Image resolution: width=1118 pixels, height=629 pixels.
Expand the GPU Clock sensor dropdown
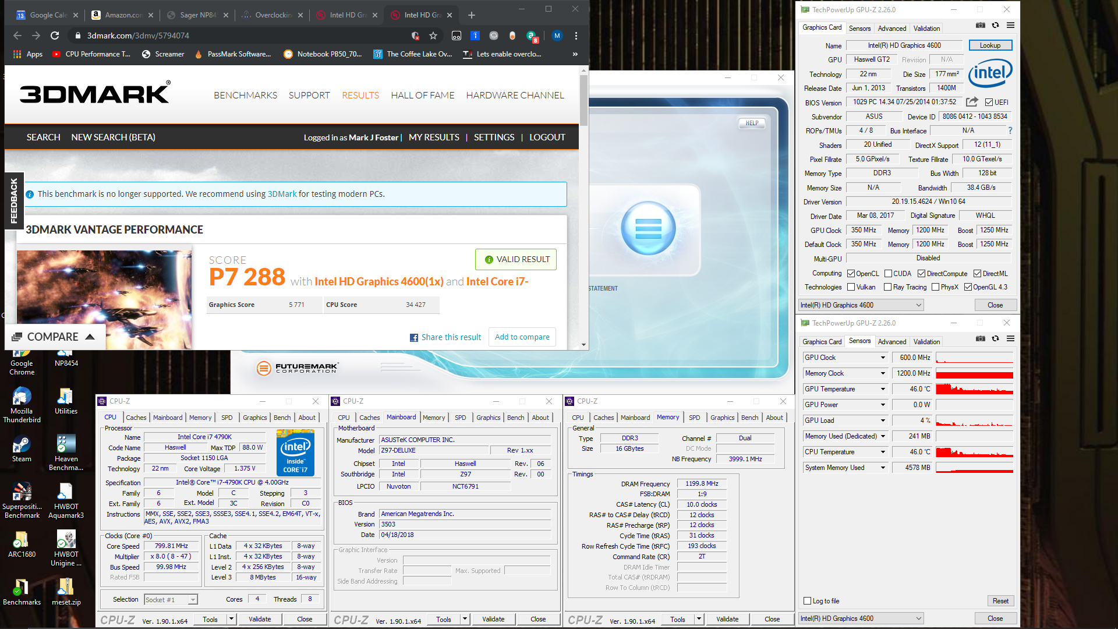tap(883, 358)
